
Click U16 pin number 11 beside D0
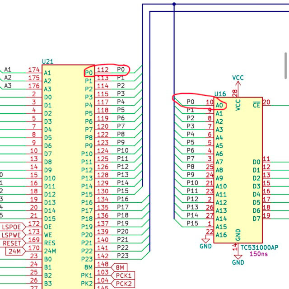tap(266, 158)
